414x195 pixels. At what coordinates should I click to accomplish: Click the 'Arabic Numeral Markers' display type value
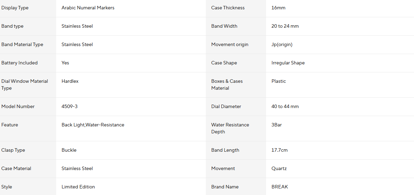click(x=88, y=8)
